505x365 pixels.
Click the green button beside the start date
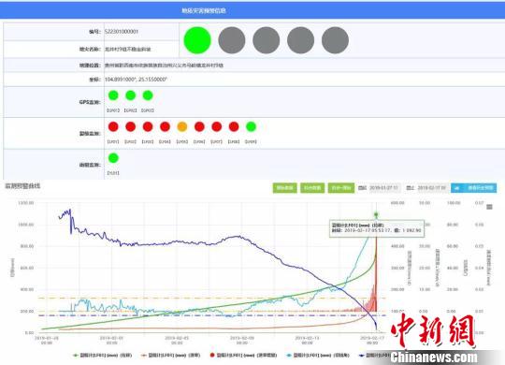tap(341, 188)
